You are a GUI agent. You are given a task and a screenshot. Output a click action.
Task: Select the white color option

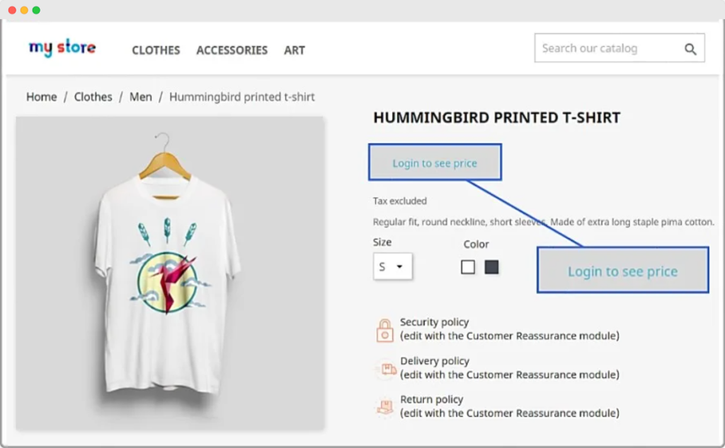(468, 267)
